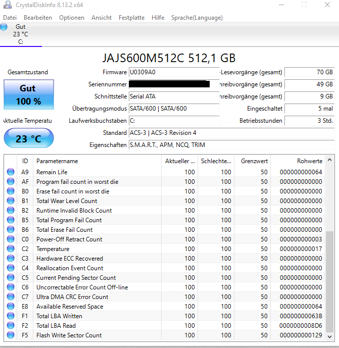
Task: Click status orb beside Ultra DMA CRC Error Count
Action: pos(11,296)
